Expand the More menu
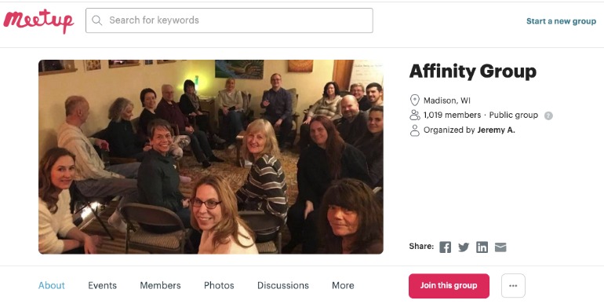The width and height of the screenshot is (604, 304). coord(343,285)
